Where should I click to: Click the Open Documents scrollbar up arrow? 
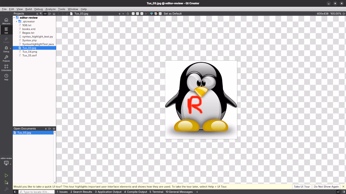[x=55, y=132]
